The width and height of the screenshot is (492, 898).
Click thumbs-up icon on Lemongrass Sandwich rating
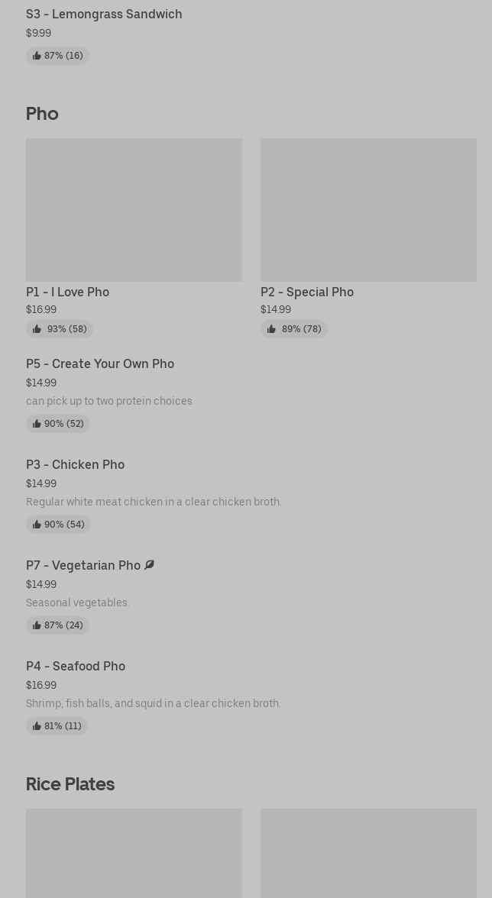click(x=37, y=56)
